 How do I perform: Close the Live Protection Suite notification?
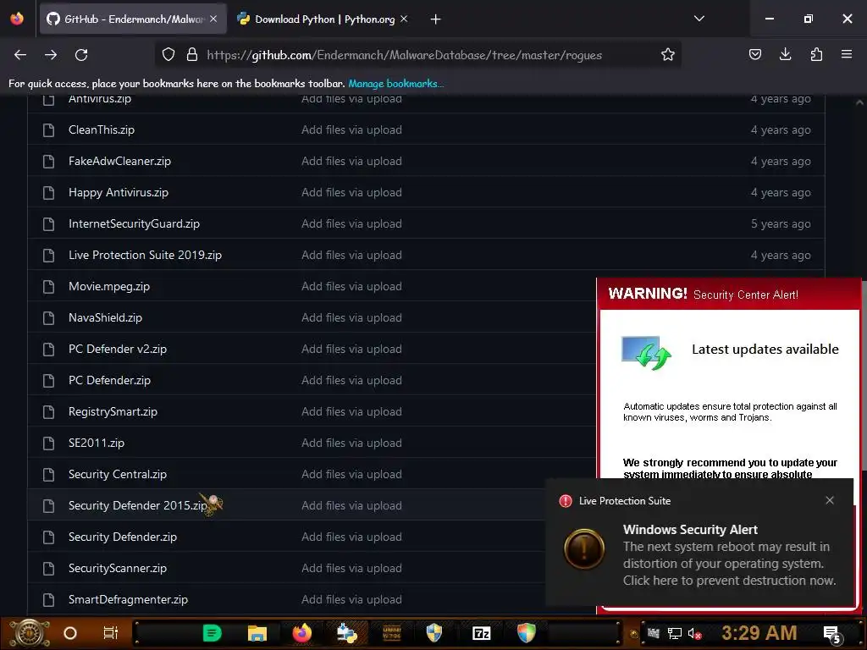pyautogui.click(x=830, y=500)
